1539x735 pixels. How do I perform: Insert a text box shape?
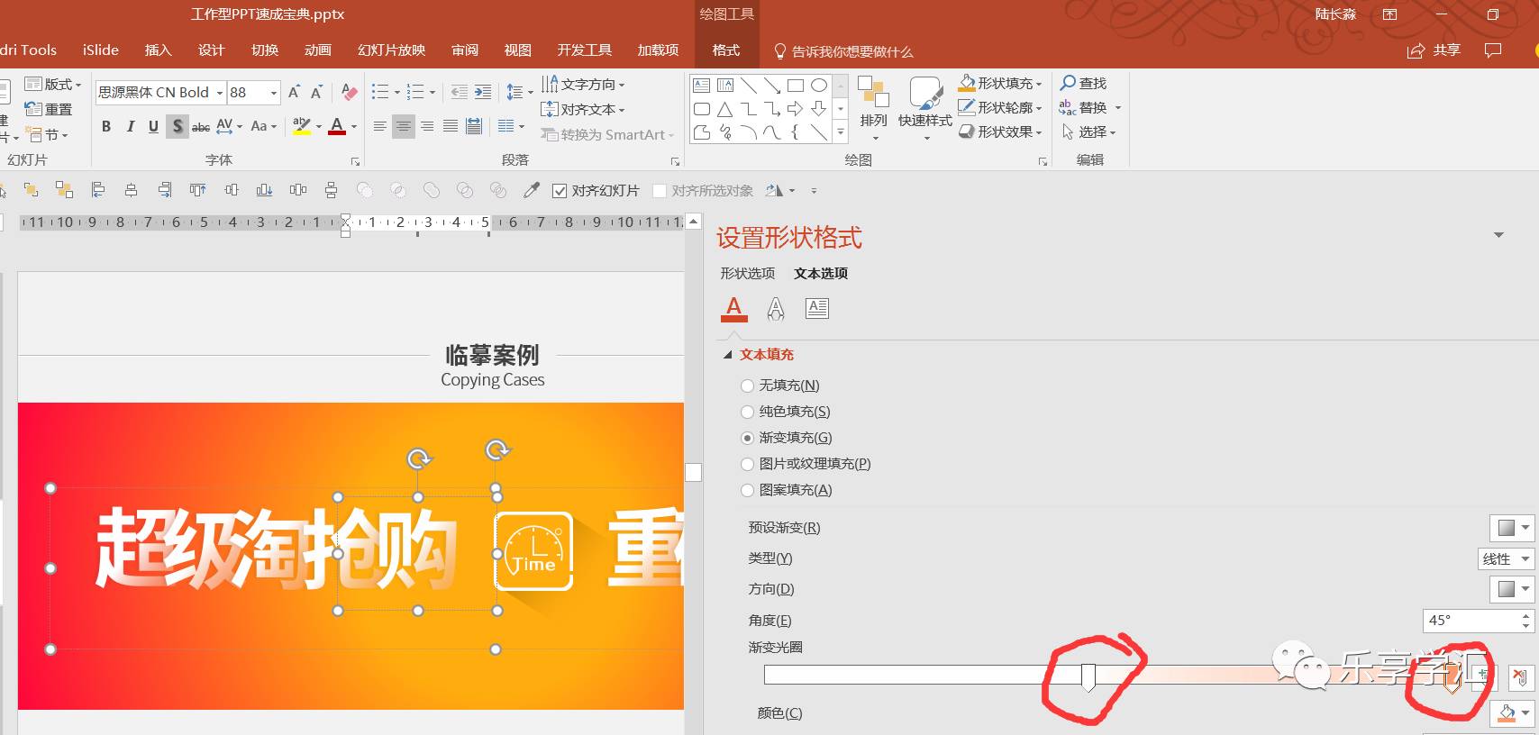(x=702, y=86)
